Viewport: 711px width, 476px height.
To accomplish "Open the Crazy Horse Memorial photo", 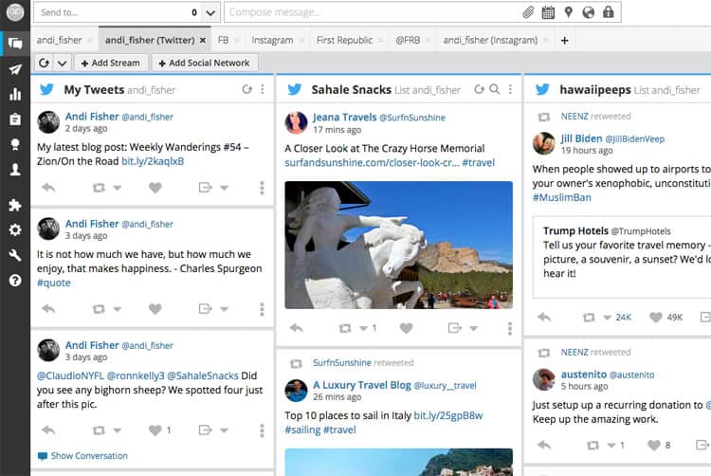I will [x=398, y=245].
